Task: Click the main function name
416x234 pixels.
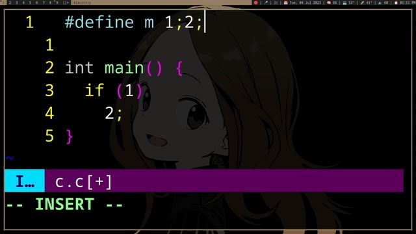Action: (124, 68)
